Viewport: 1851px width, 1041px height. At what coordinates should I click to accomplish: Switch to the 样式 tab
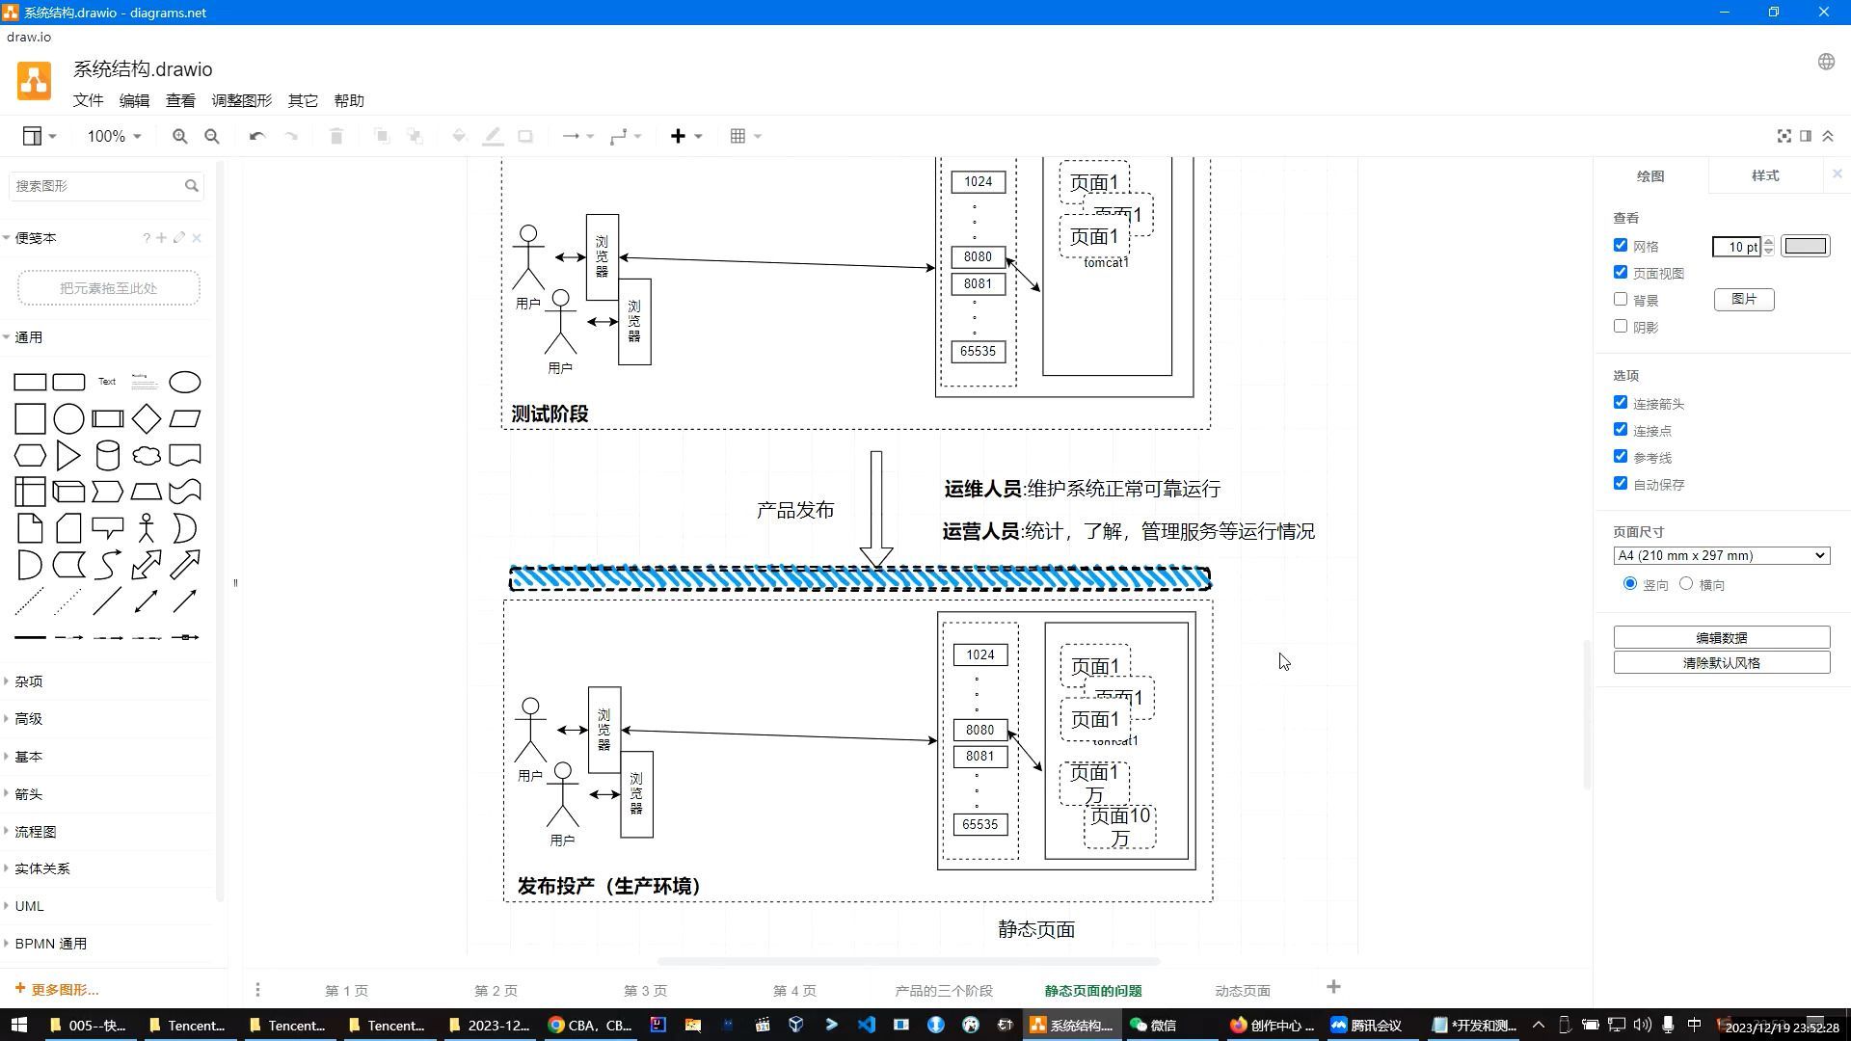coord(1765,175)
